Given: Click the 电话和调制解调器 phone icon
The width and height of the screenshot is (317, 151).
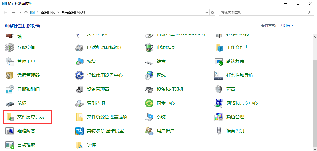Looking at the screenshot, I should pos(79,48).
